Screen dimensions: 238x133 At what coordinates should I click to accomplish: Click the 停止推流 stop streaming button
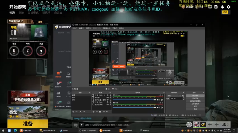click(195, 95)
